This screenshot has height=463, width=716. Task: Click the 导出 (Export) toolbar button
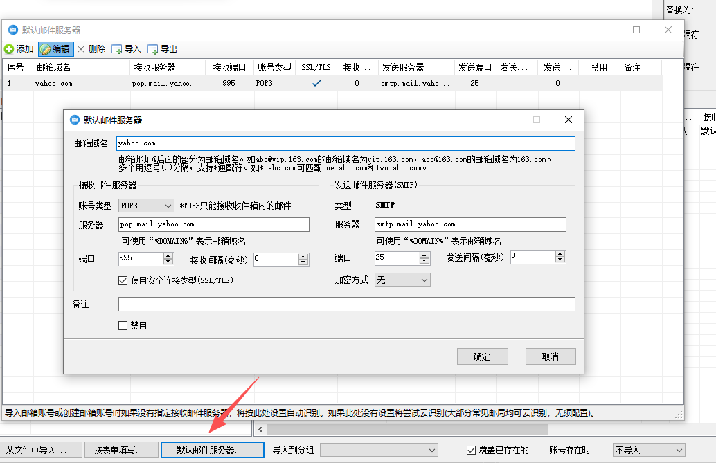click(163, 49)
